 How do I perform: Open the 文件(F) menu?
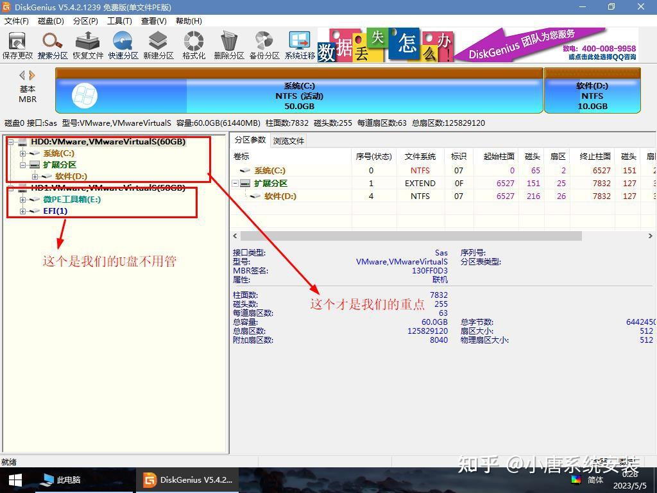pos(16,21)
